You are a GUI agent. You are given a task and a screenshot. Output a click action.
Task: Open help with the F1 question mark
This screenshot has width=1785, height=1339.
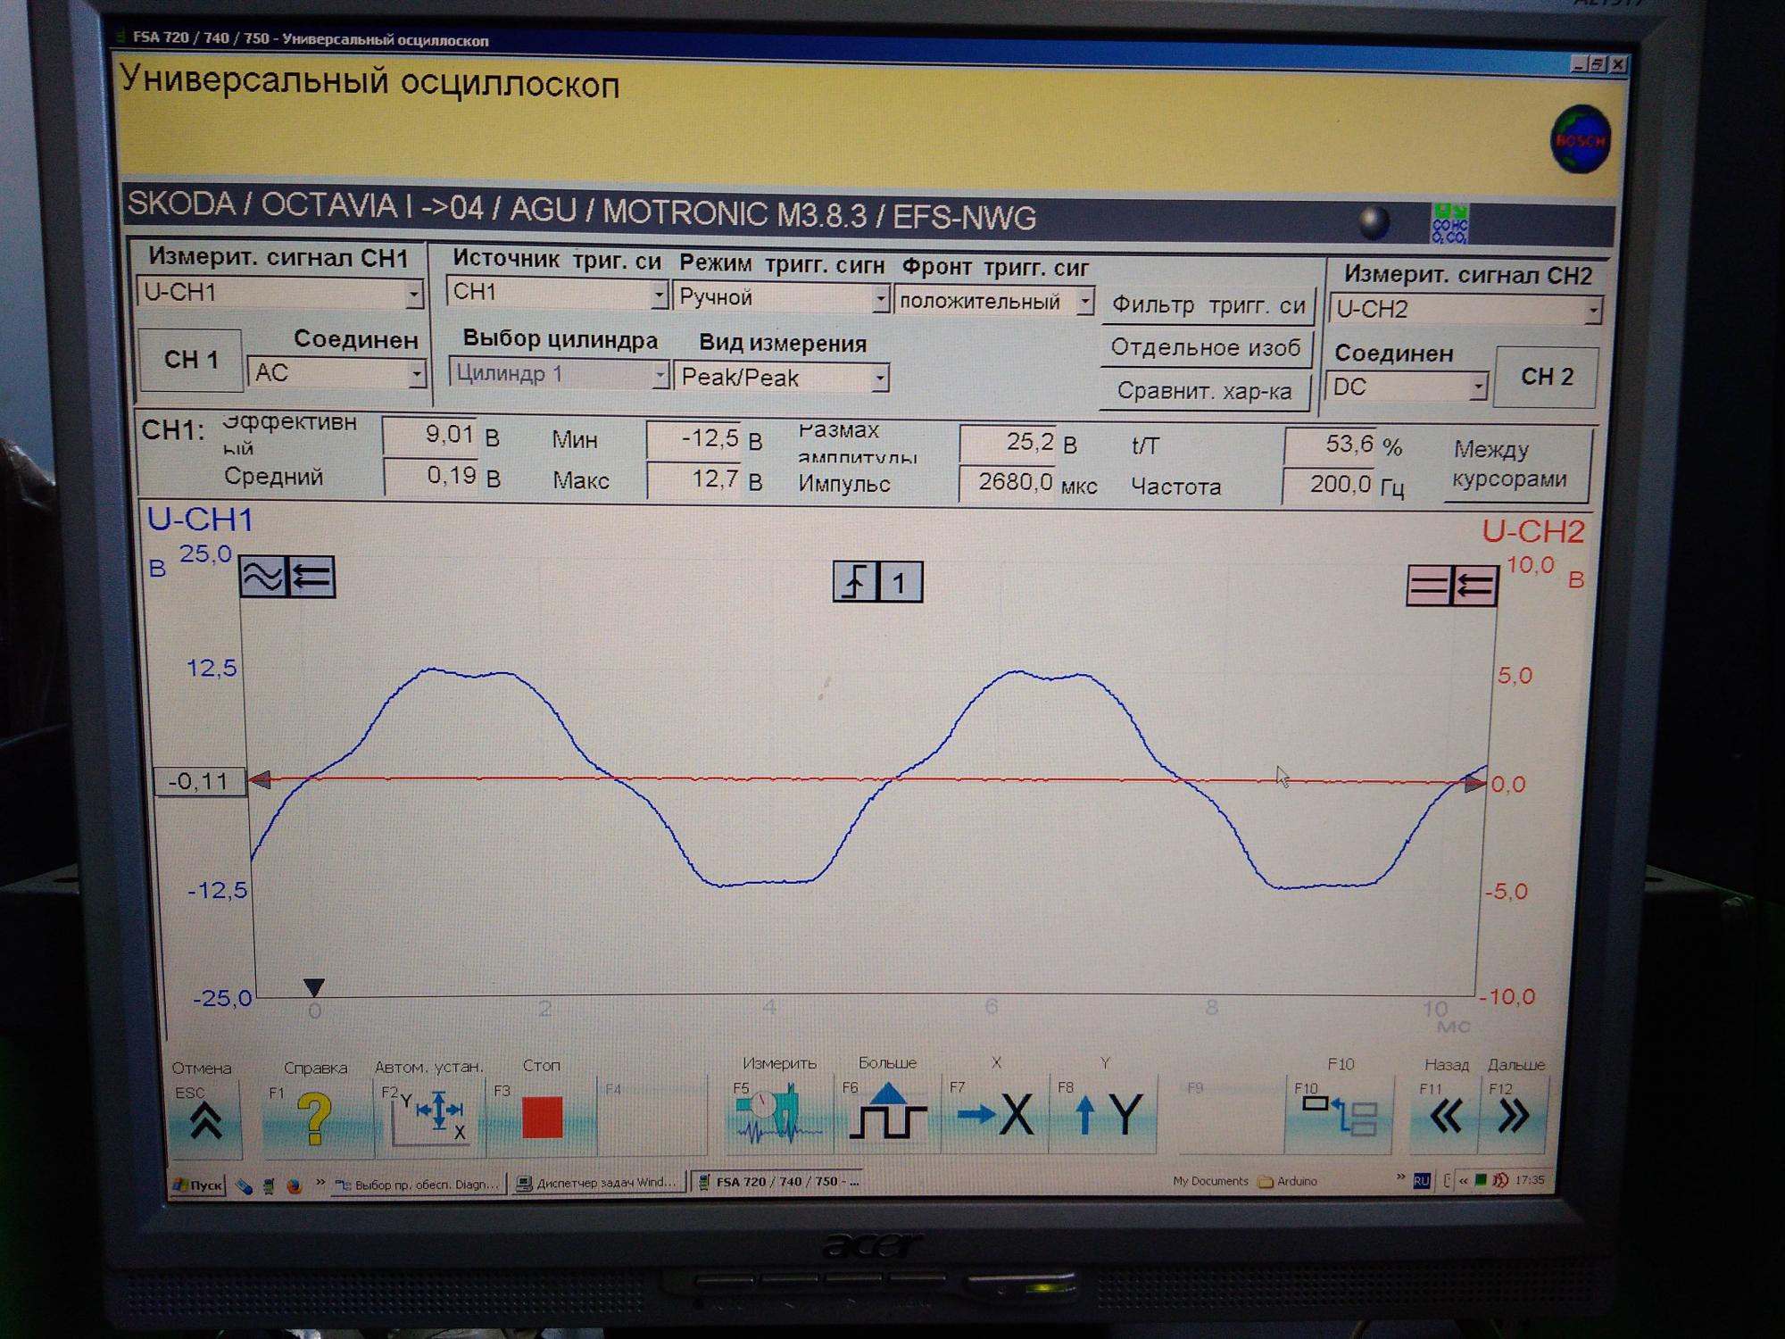point(314,1119)
